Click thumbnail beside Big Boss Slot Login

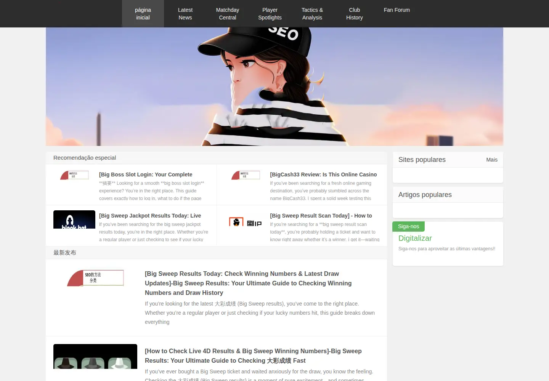pyautogui.click(x=74, y=175)
